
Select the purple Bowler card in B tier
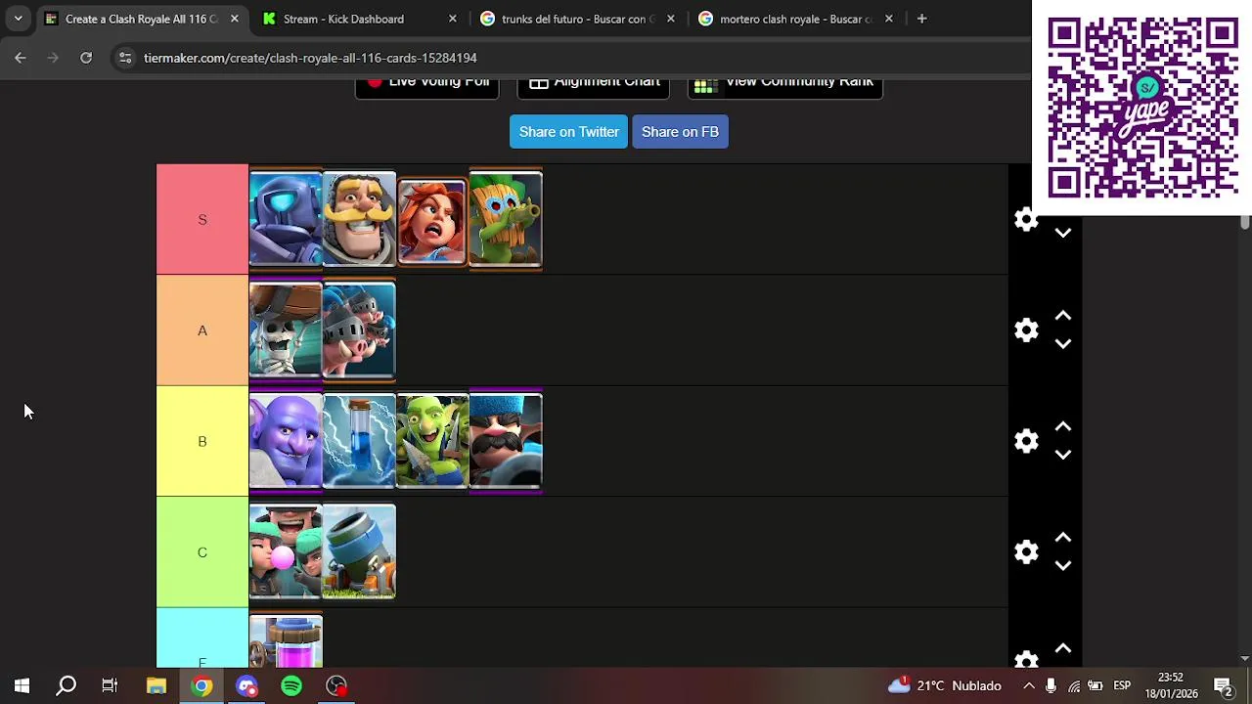coord(286,441)
